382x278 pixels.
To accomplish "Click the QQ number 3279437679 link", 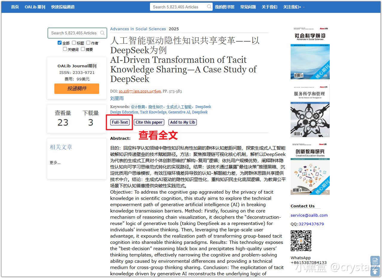I will [x=311, y=224].
